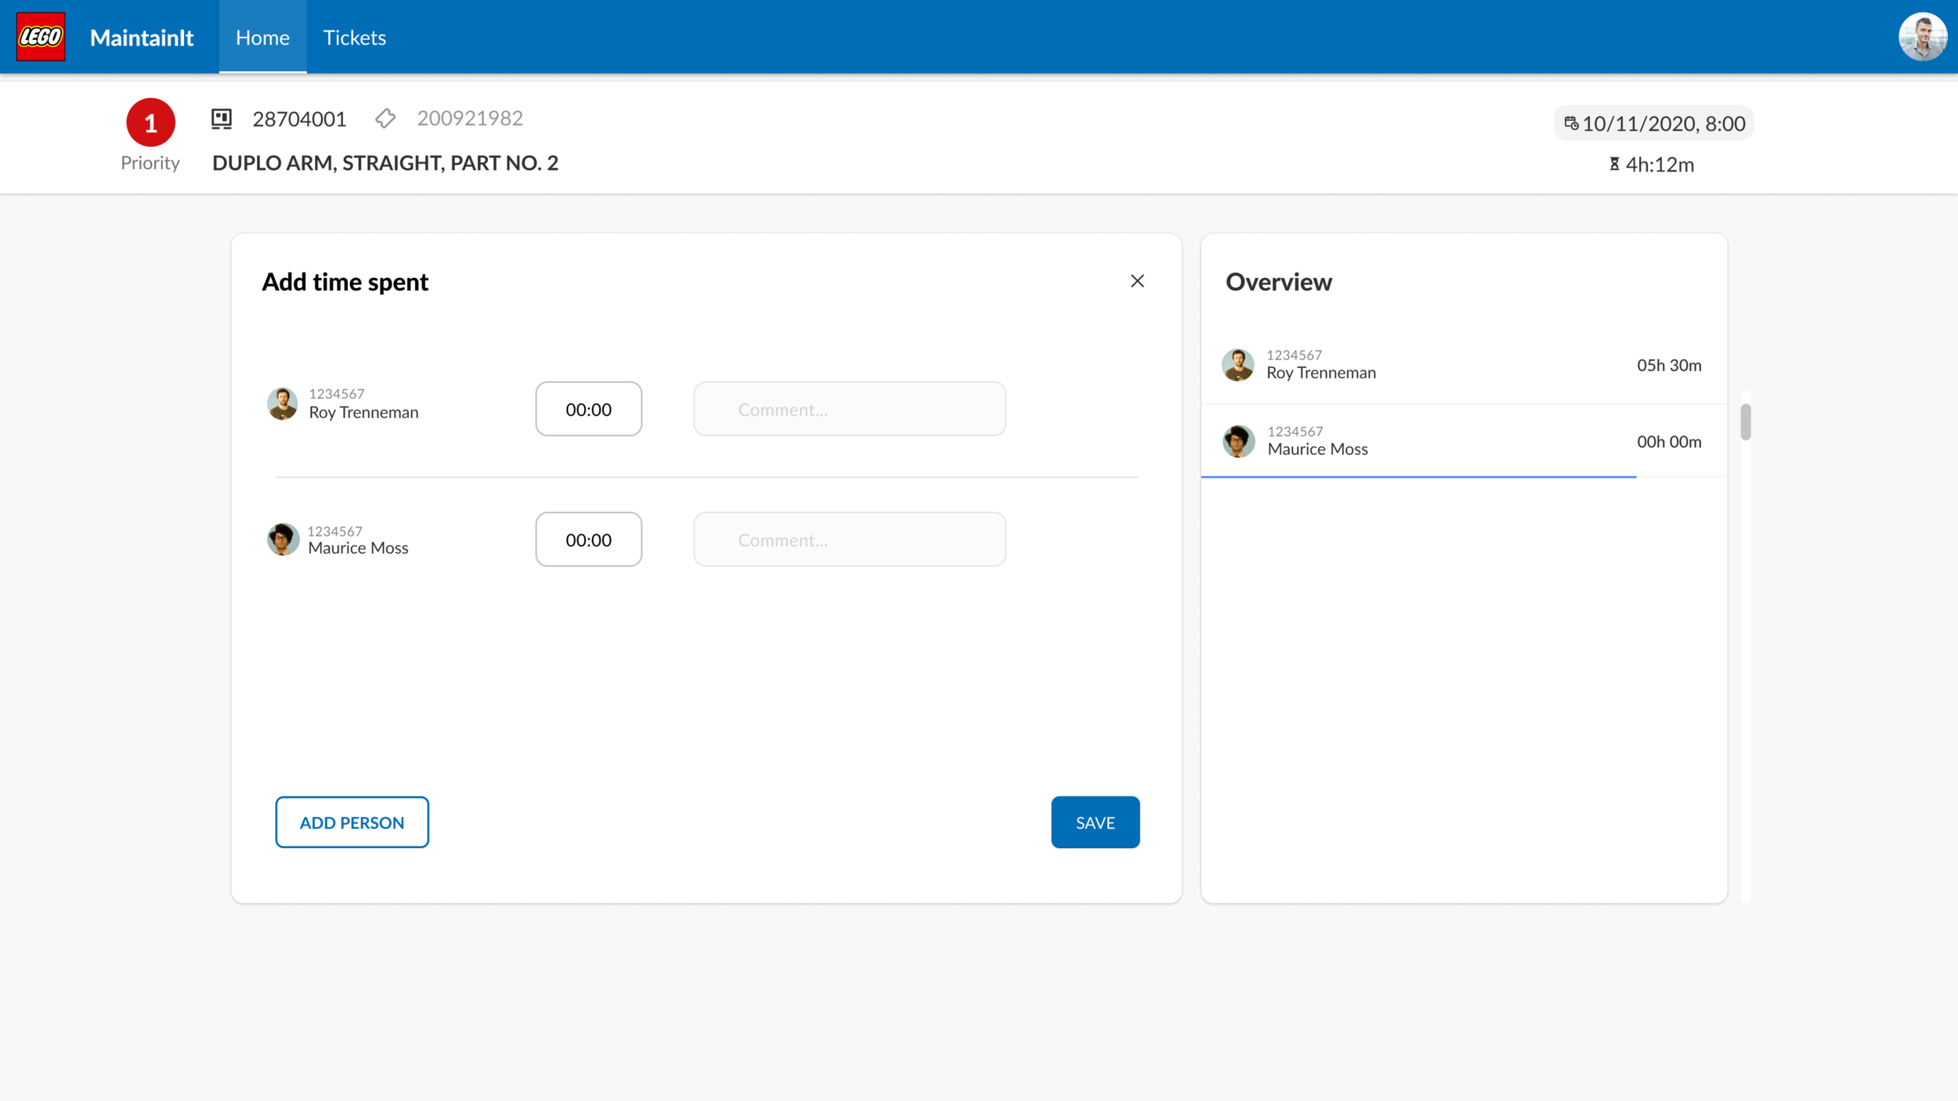The width and height of the screenshot is (1958, 1101).
Task: Click Roy Trenneman's avatar in Overview
Action: coord(1237,365)
